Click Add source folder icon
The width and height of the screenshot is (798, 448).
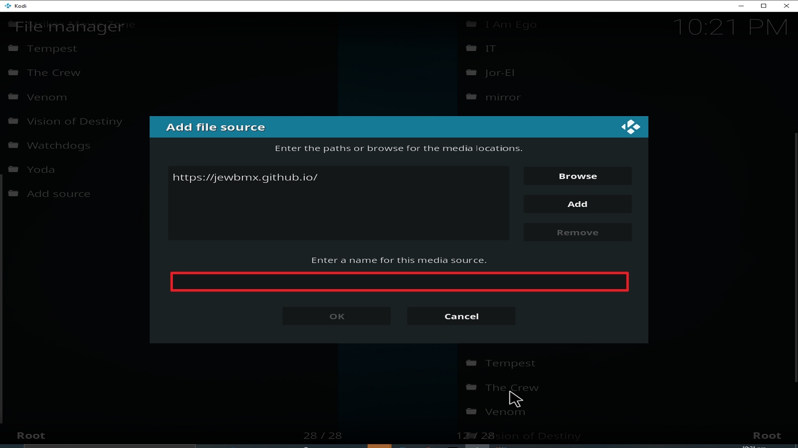tap(13, 193)
